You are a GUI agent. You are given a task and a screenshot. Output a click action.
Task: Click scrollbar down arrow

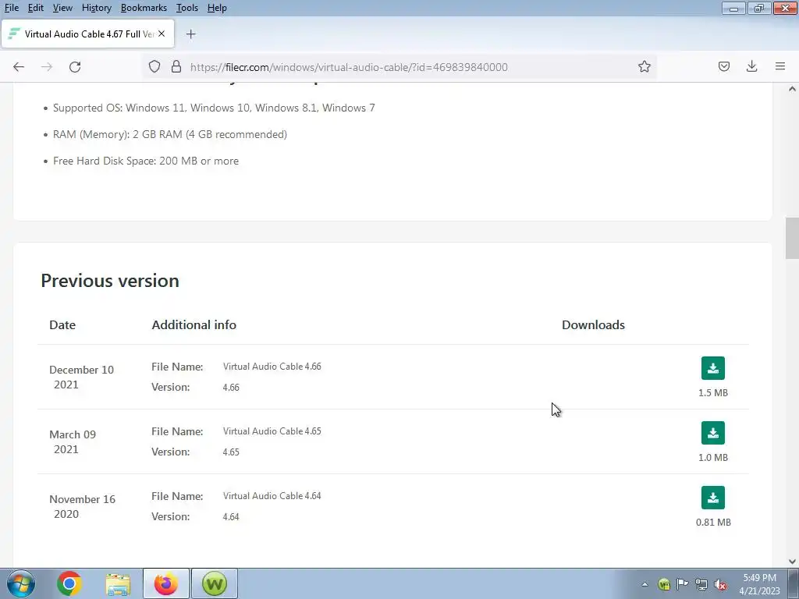792,562
